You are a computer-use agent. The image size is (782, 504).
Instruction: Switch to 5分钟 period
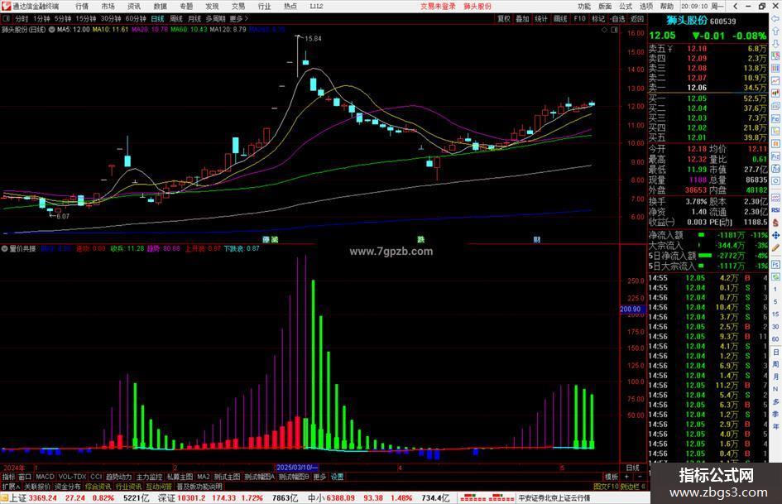[x=62, y=18]
